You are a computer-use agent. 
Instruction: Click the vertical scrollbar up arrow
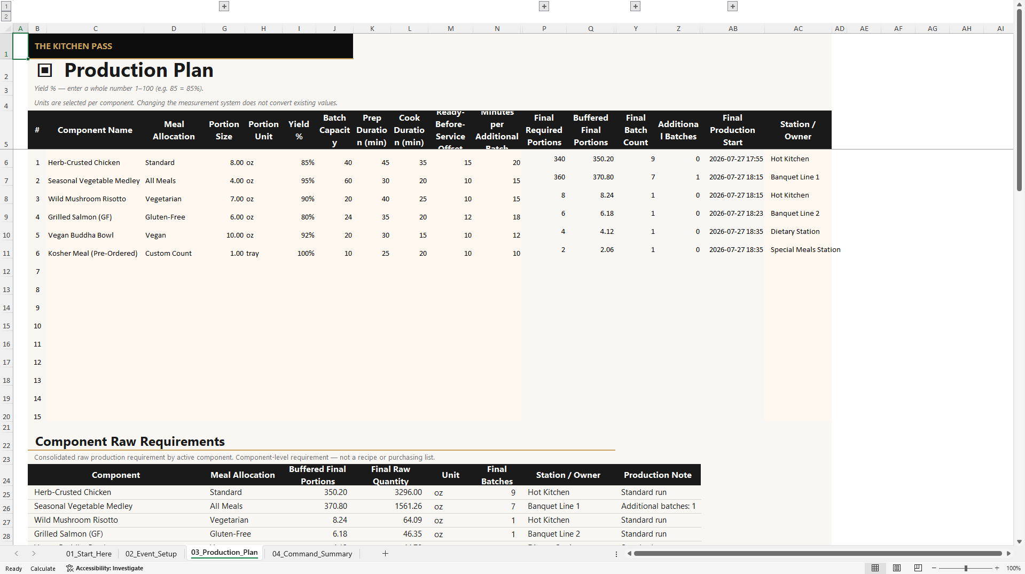coord(1019,4)
